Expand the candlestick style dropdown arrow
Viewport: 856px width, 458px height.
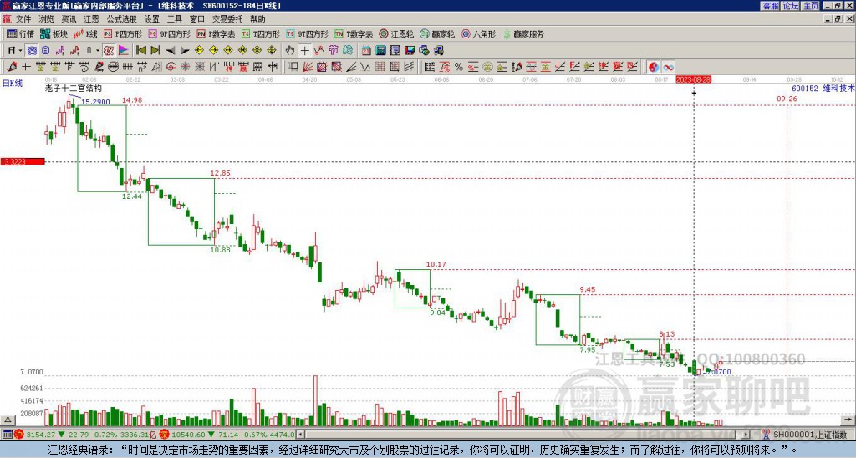point(98,51)
